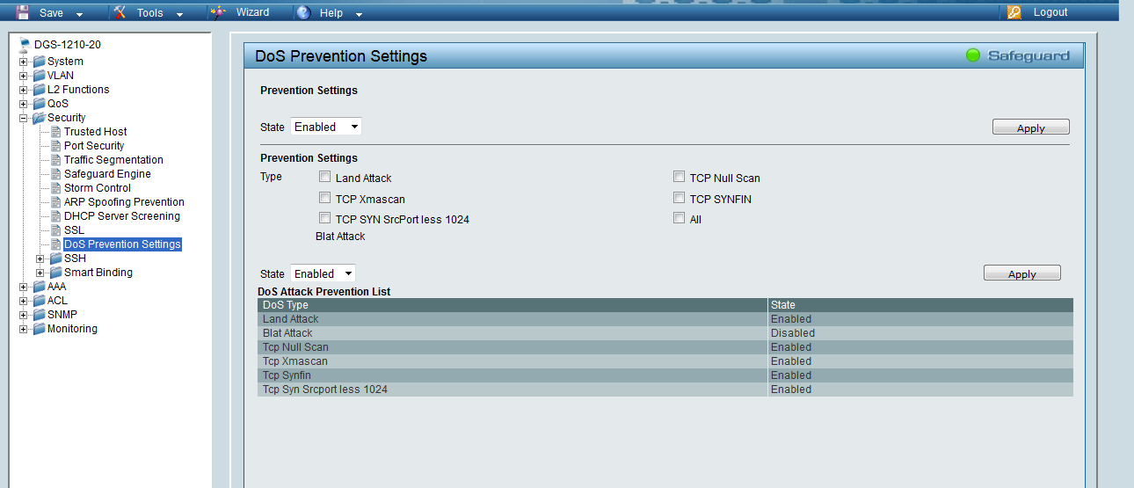Check the TCP SYN SrcPort less 1024 checkbox

(325, 218)
